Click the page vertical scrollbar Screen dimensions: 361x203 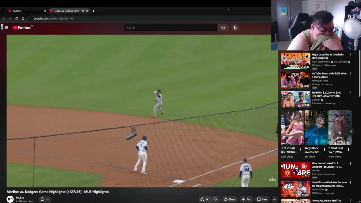point(360,74)
